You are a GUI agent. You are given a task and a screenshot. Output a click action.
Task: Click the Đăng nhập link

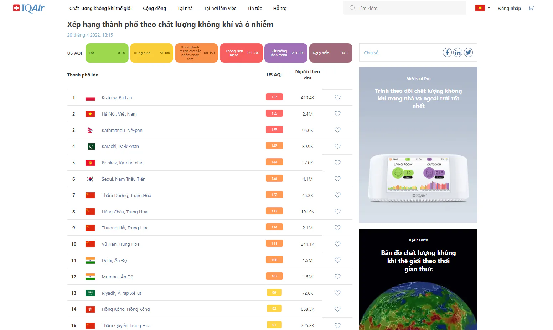coord(510,8)
